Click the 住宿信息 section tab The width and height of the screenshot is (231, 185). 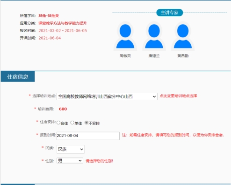pyautogui.click(x=18, y=76)
